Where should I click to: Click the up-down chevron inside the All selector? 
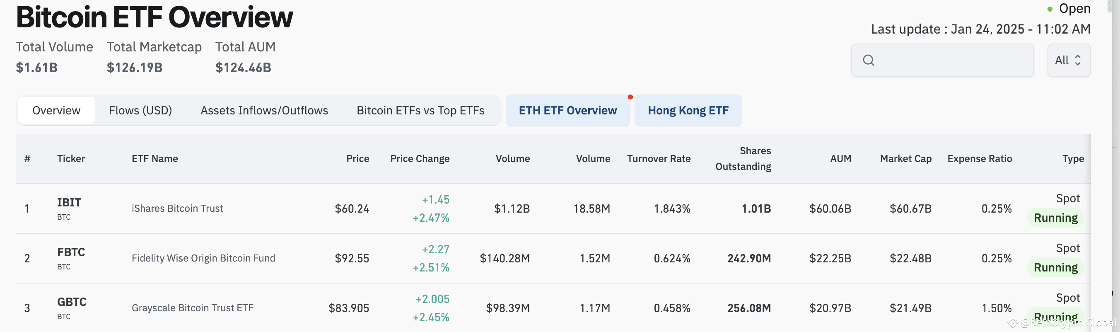point(1078,60)
